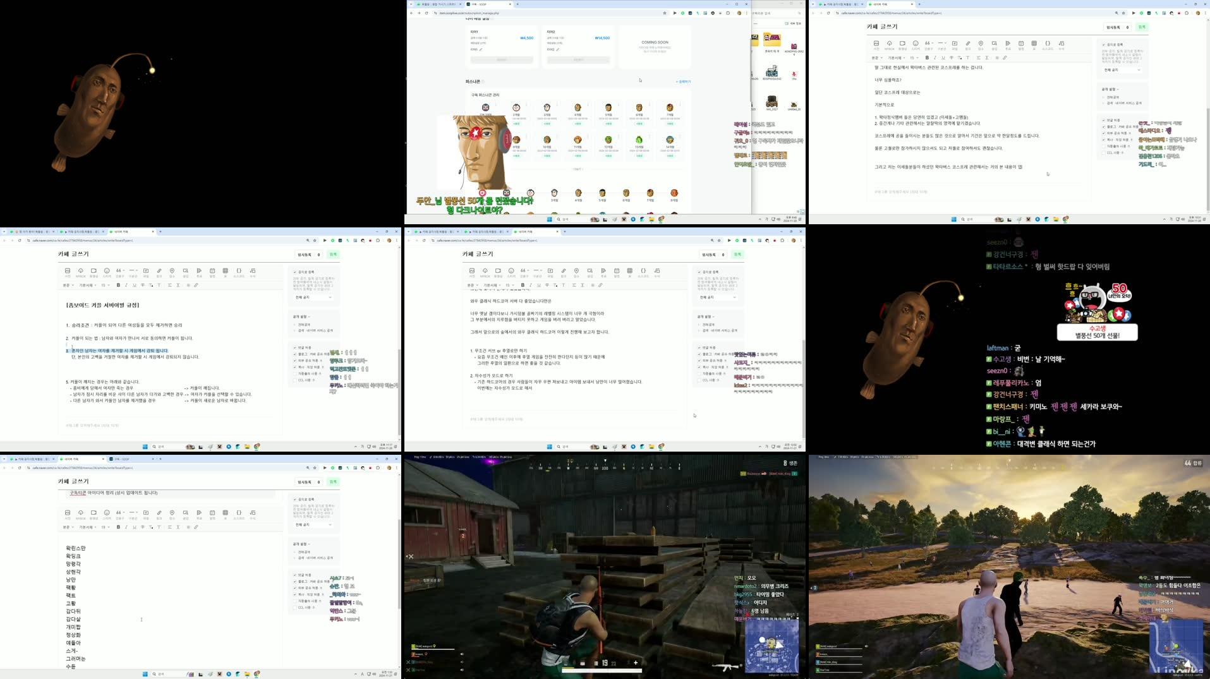Edit the 티어2 name with its pencil icon
1210x679 pixels.
click(558, 49)
